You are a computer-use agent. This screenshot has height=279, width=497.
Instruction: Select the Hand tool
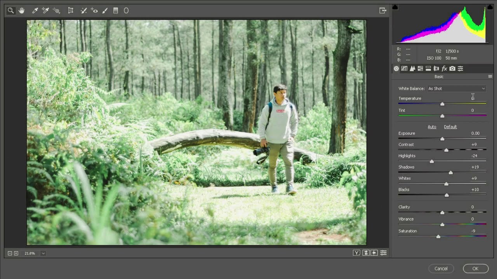coord(22,11)
